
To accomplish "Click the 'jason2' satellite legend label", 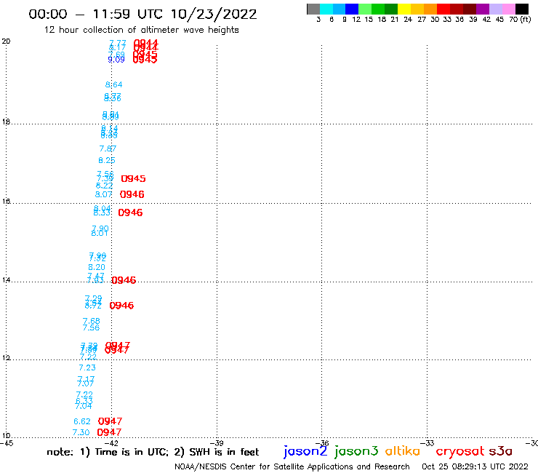I will coord(305,451).
